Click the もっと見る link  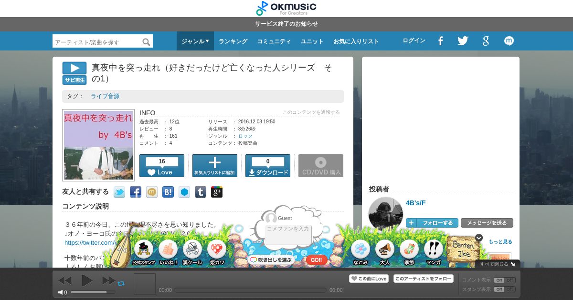point(500,242)
